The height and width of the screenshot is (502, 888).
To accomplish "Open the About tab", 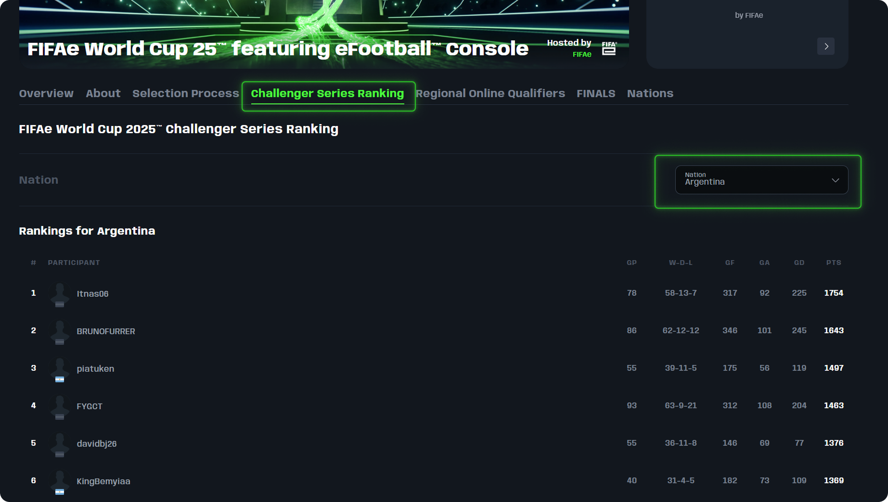I will 103,93.
